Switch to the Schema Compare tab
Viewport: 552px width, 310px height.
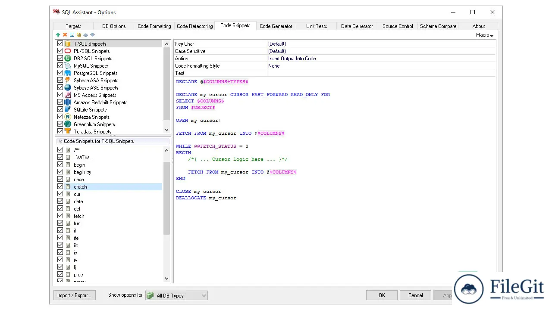tap(438, 26)
